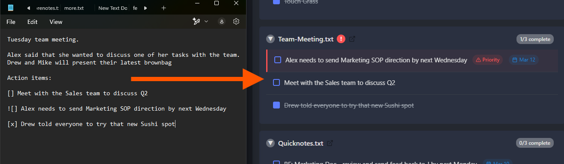Click the Notepad app icon in title bar

[x=11, y=8]
